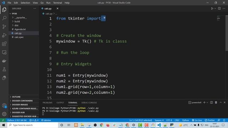
Task: Open the Testing flask view
Action: tap(4, 69)
